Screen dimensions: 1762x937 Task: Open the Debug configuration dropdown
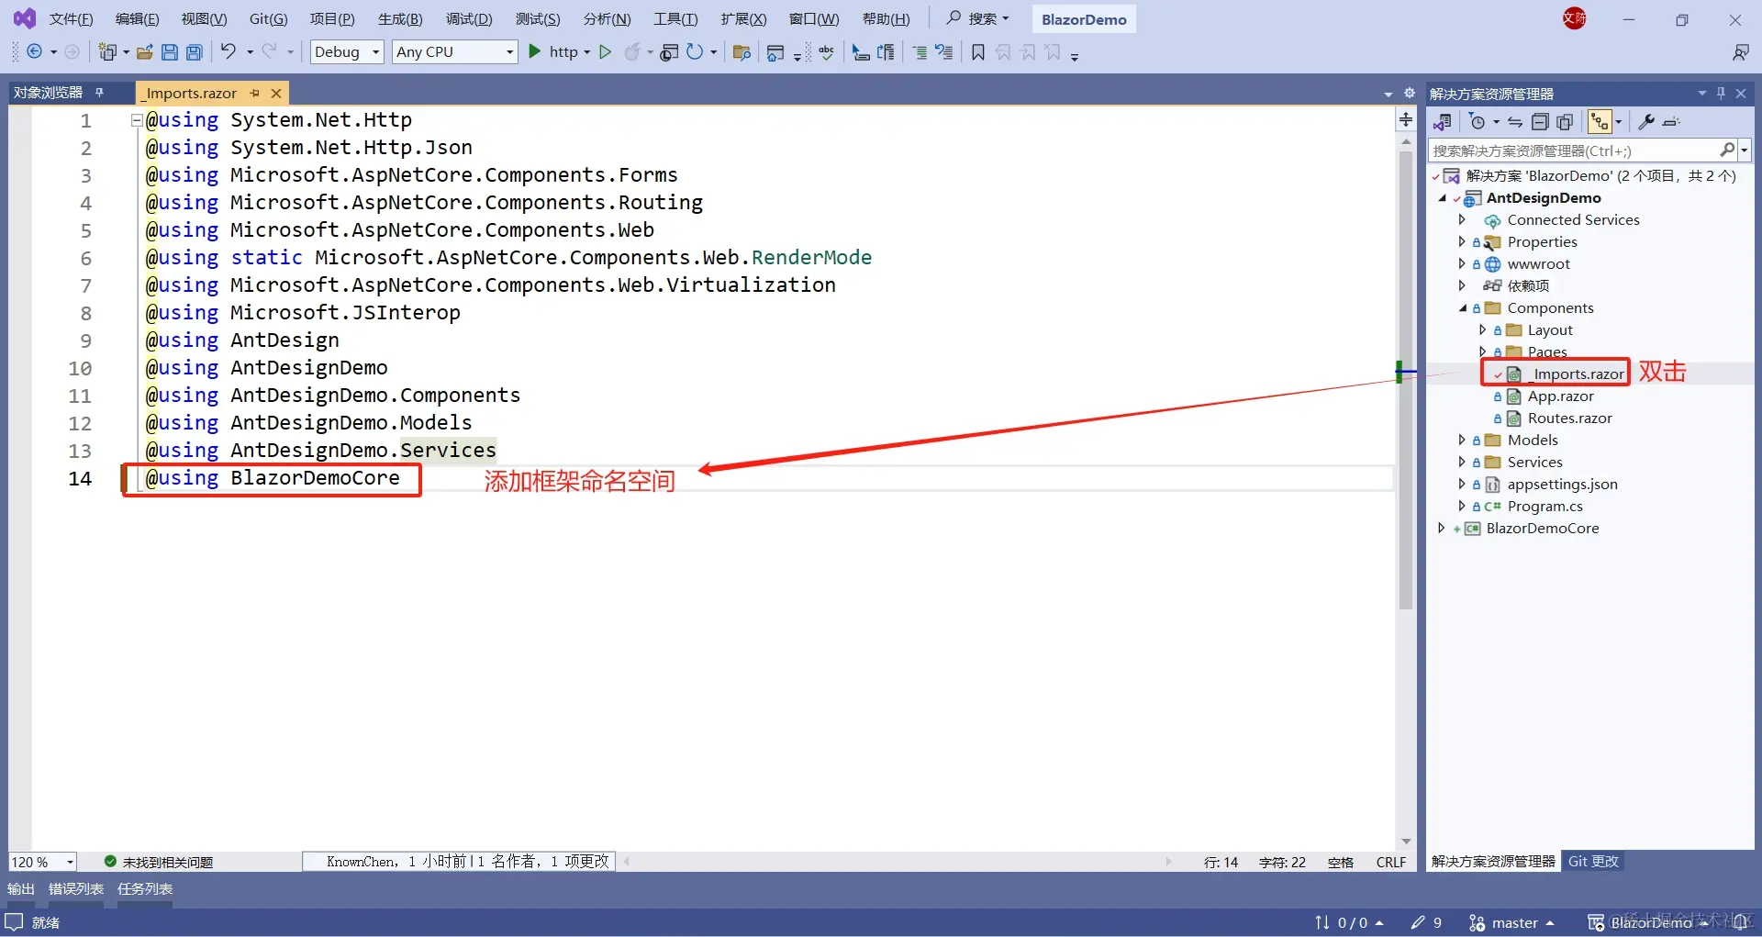347,52
